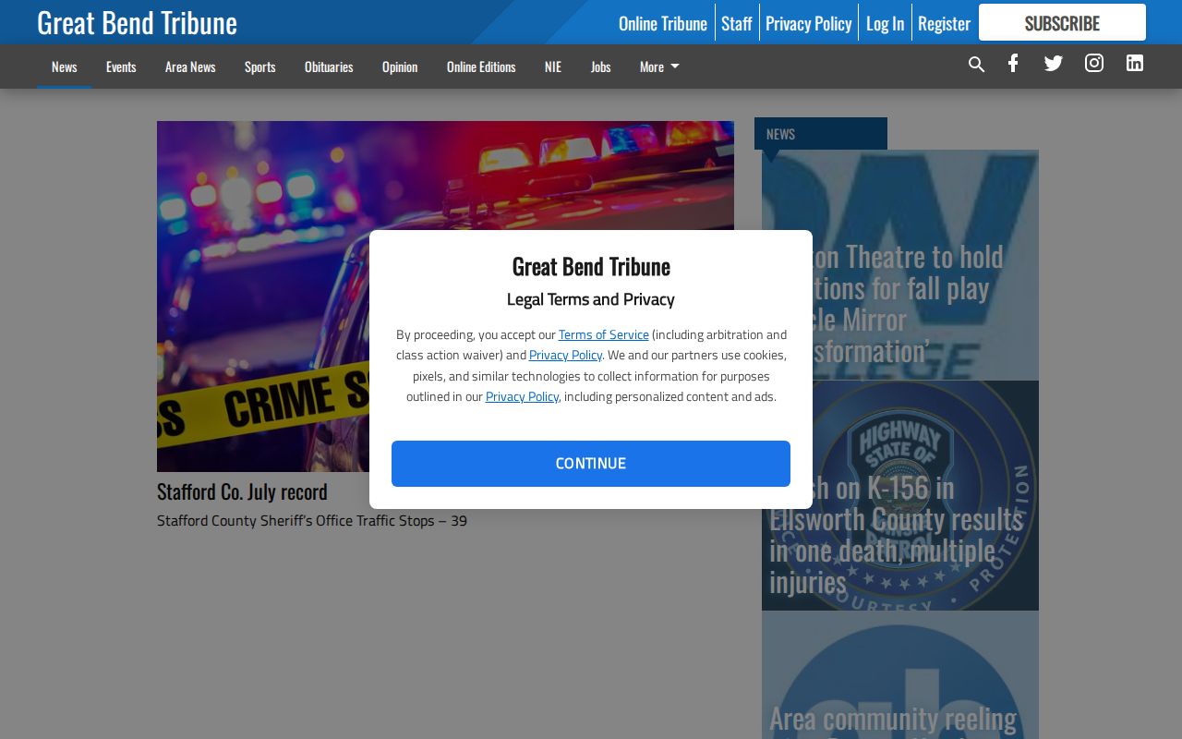Screen dimensions: 1182x739
Task: Open Privacy Policy link after 'class action waiver'
Action: tap(565, 355)
